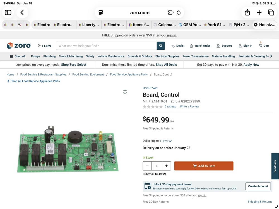
Task: Open the Safari sidebar
Action: point(8,12)
